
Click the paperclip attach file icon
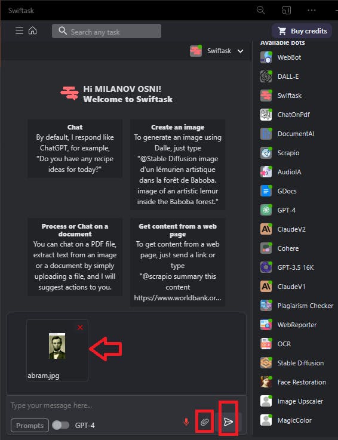click(205, 421)
